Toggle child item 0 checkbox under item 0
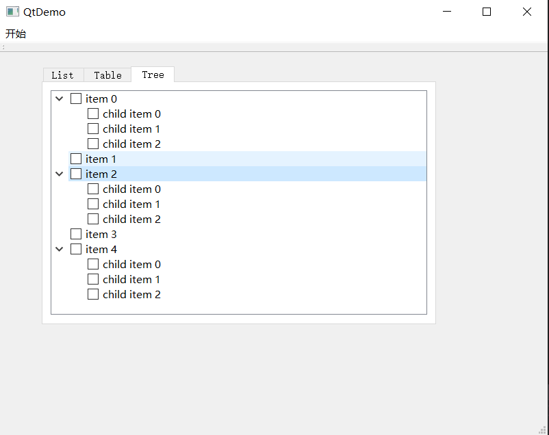 pos(93,114)
